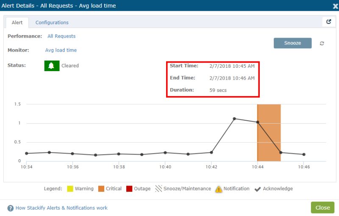Screen dimensions: 339x216
Task: Click the 10:42 x-axis label
Action: (211, 167)
